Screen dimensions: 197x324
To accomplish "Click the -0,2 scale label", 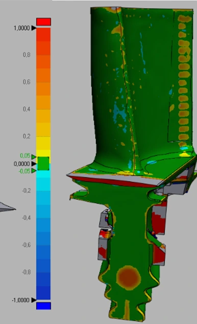I will point(26,191).
